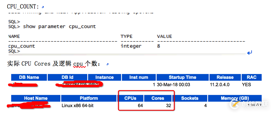Click the CPUs column header
Viewport: 271px width, 113px height.
pos(130,98)
